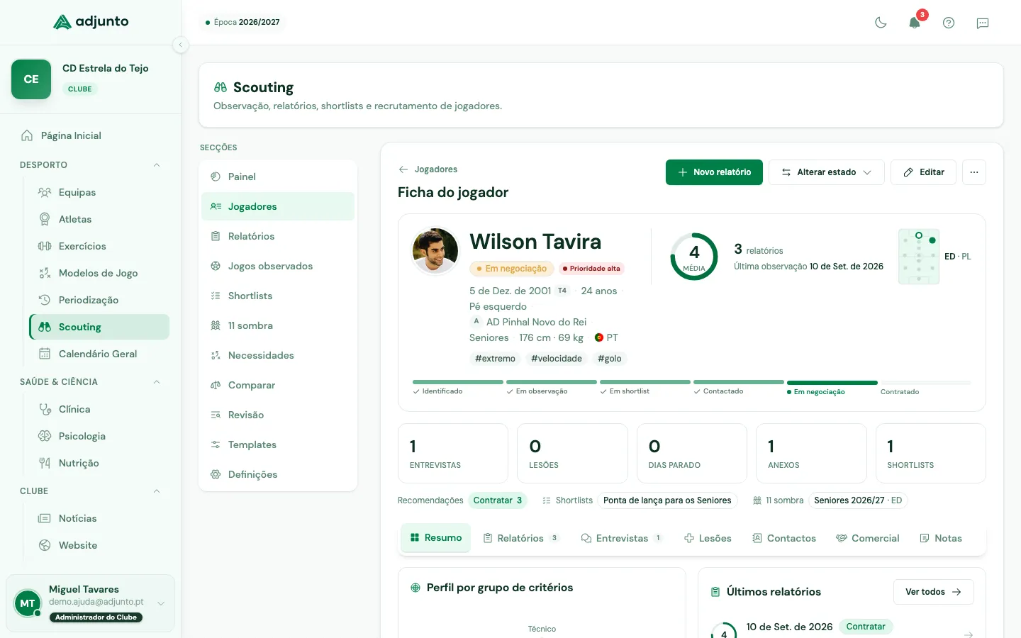Open the help question mark icon
Screen dimensions: 1021x638
click(949, 23)
